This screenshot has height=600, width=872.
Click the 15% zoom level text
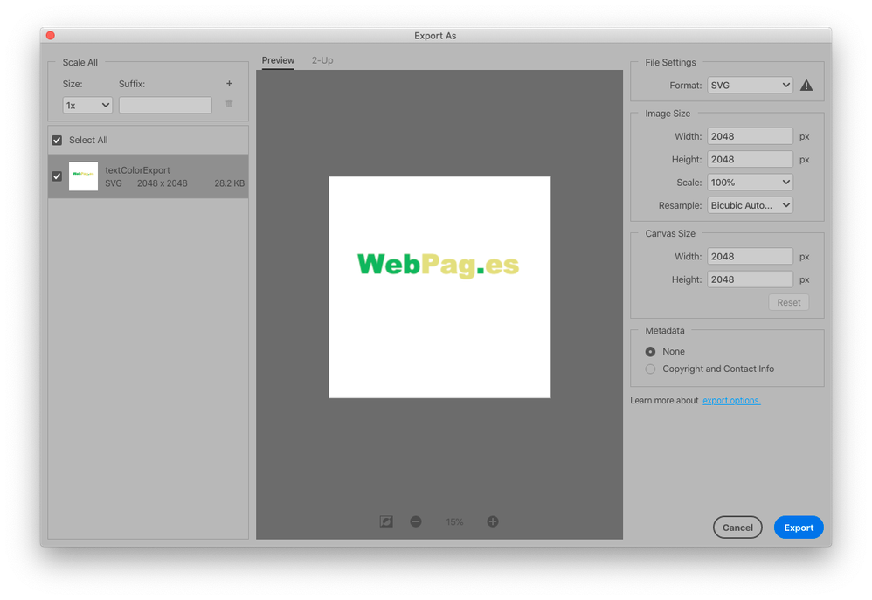[454, 521]
